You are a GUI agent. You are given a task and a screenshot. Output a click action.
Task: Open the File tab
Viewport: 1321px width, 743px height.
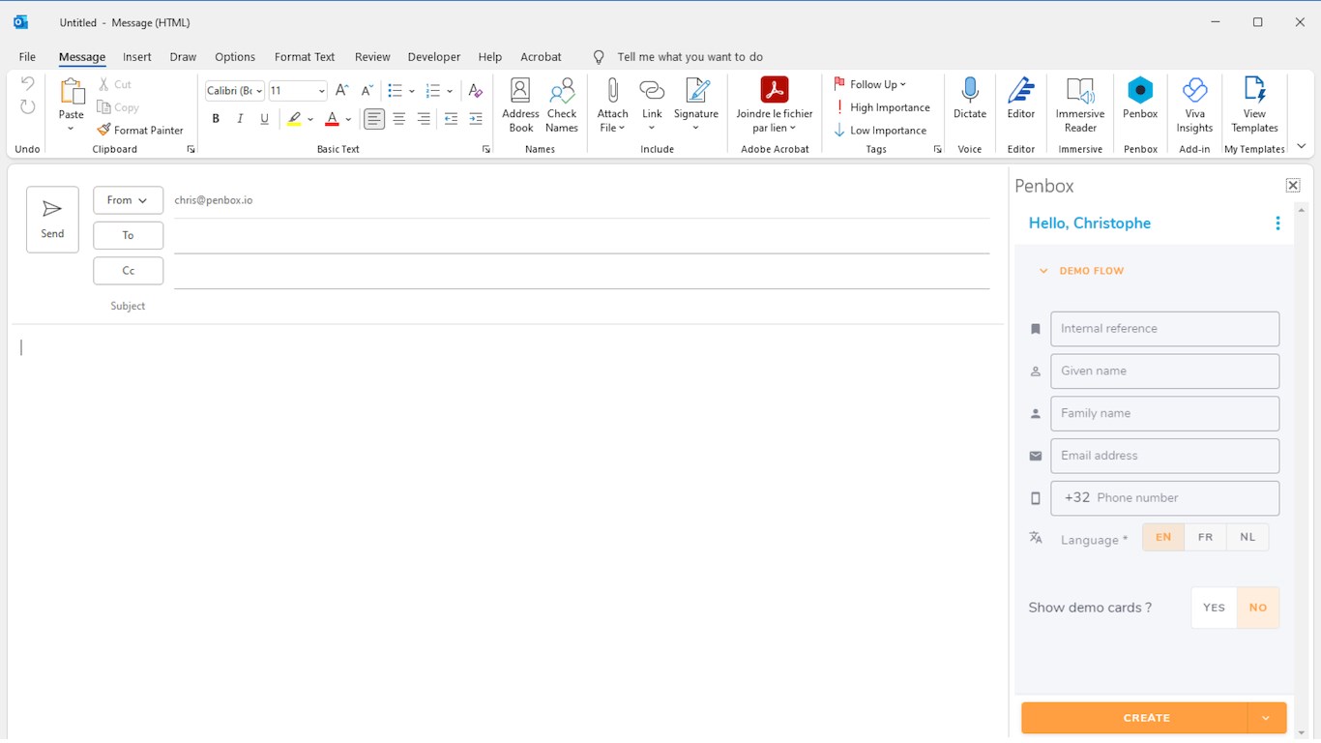click(x=27, y=57)
